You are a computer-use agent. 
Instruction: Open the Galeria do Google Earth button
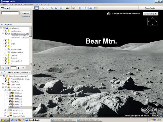point(19,72)
